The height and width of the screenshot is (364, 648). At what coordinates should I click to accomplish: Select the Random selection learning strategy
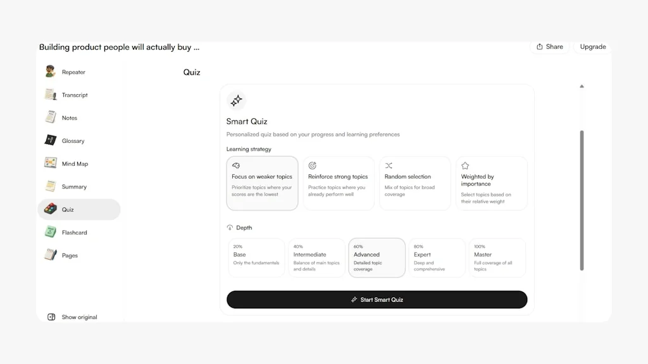(414, 183)
